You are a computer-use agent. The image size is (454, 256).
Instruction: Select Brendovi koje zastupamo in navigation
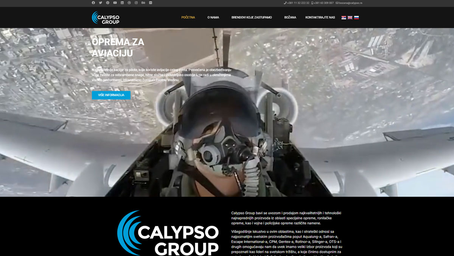(252, 17)
